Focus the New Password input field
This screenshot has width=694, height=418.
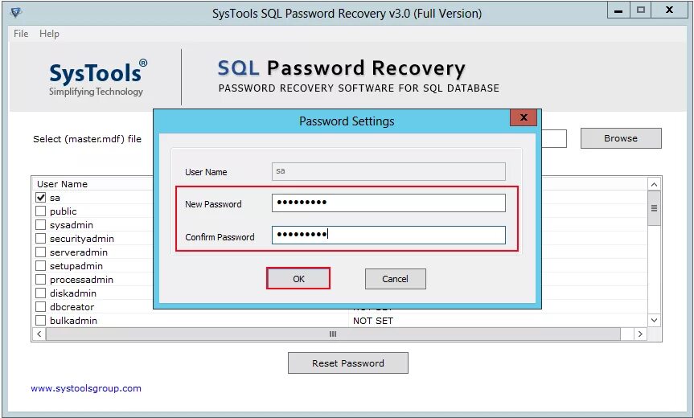(388, 203)
